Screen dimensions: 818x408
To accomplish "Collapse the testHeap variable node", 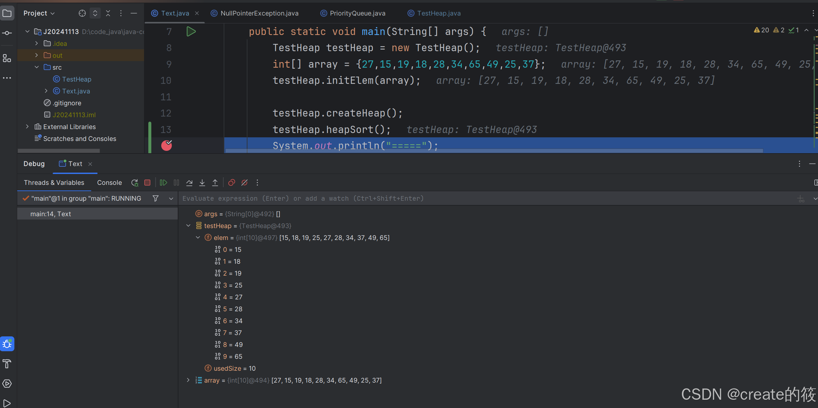I will (x=188, y=226).
